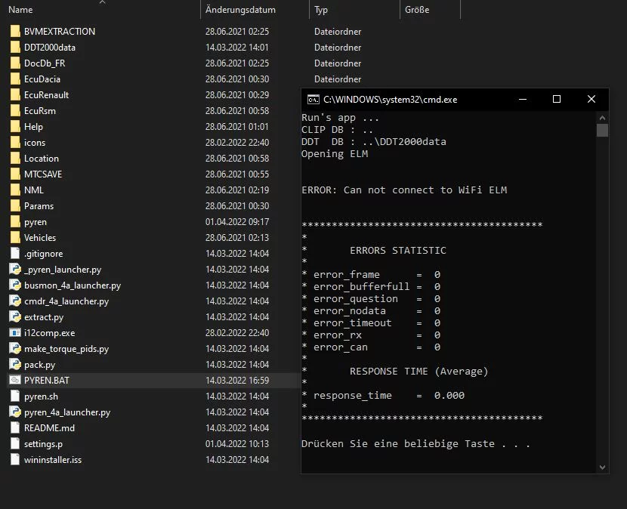Image resolution: width=627 pixels, height=509 pixels.
Task: Sort by the Änderungsdatum column header
Action: coord(240,10)
